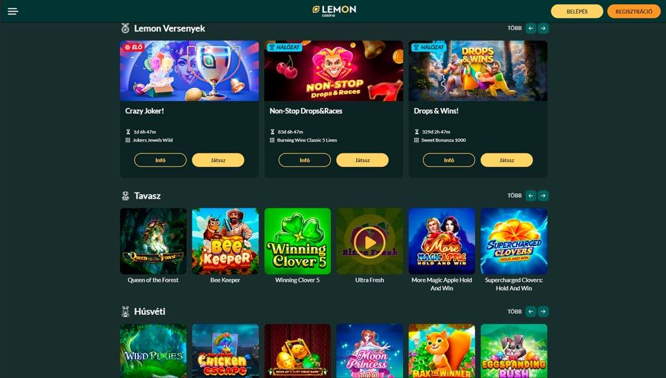Open TÖBB link for Lemon Versenyek
The height and width of the screenshot is (378, 666).
click(x=514, y=28)
